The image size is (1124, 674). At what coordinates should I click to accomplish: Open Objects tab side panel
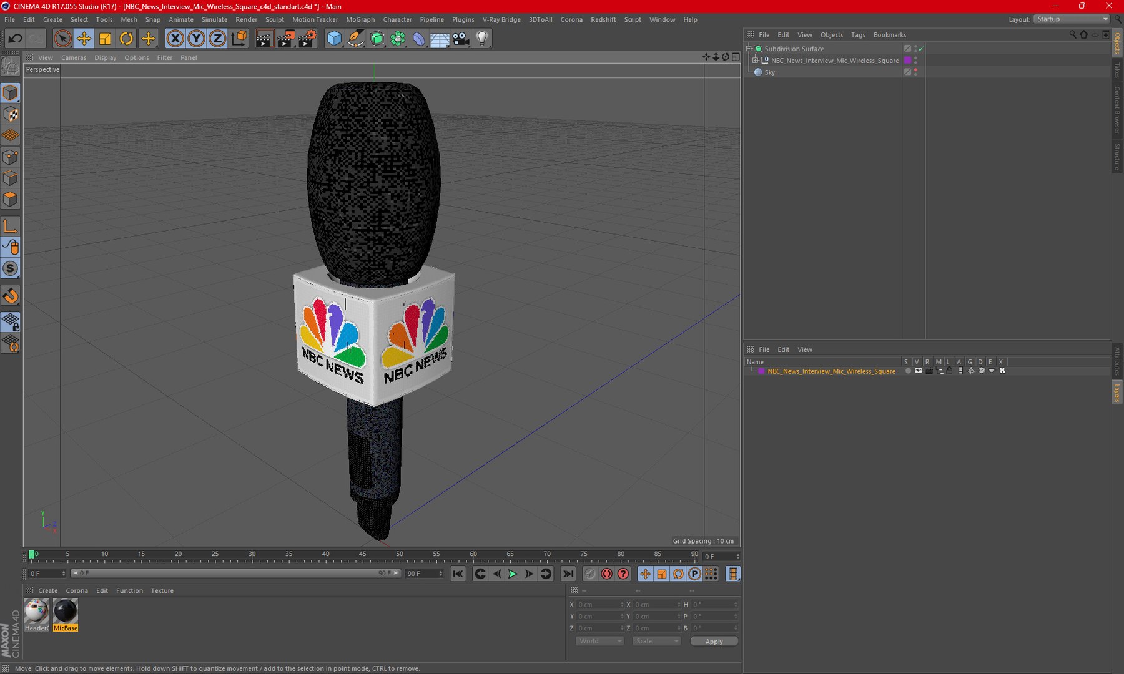tap(1117, 43)
